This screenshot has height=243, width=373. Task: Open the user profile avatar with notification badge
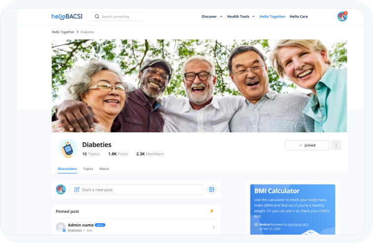[x=342, y=16]
